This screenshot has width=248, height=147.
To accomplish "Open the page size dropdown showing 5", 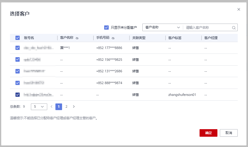I will click(x=39, y=106).
